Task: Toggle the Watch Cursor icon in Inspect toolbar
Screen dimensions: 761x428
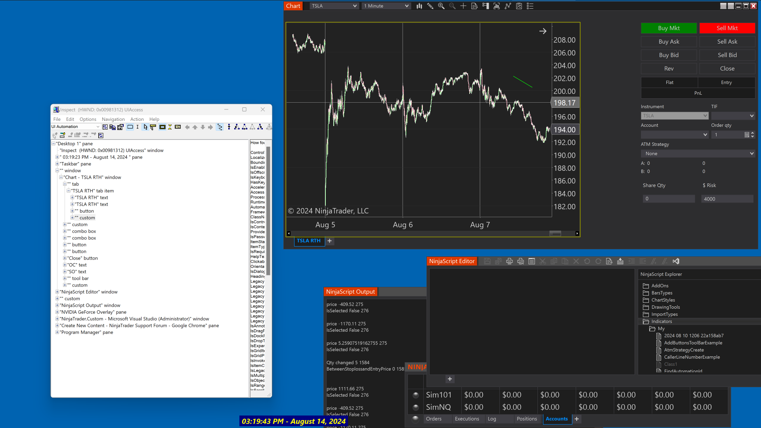Action: tap(145, 127)
